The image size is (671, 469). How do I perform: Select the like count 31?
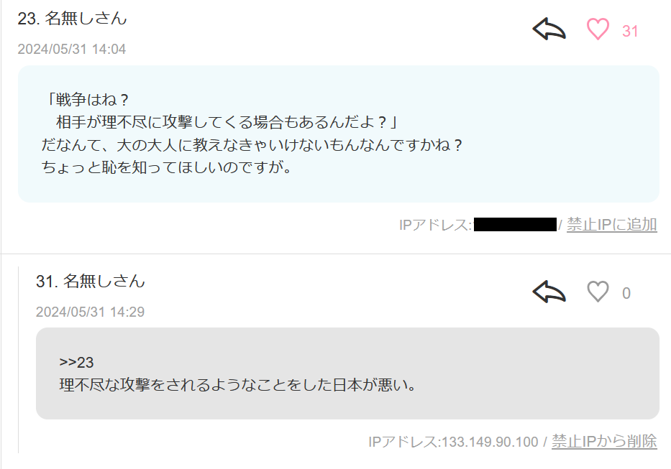pos(630,31)
